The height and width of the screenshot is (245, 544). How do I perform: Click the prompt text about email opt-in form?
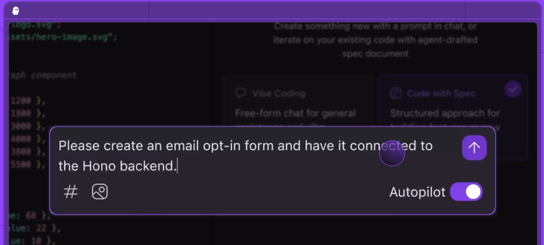245,146
